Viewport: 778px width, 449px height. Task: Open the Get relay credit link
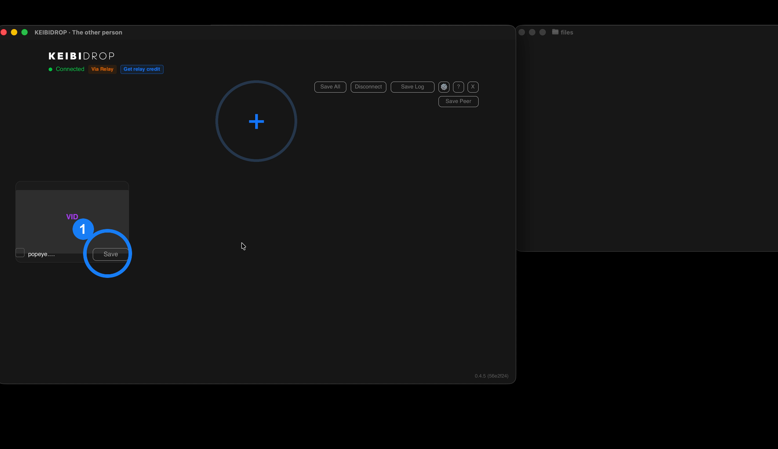coord(142,69)
